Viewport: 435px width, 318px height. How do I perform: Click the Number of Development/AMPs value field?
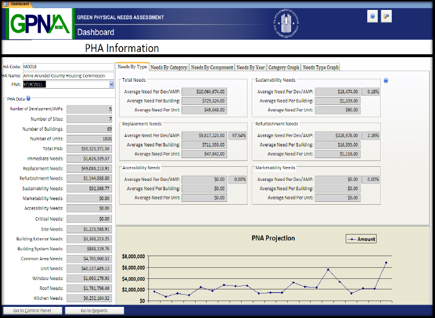click(89, 109)
